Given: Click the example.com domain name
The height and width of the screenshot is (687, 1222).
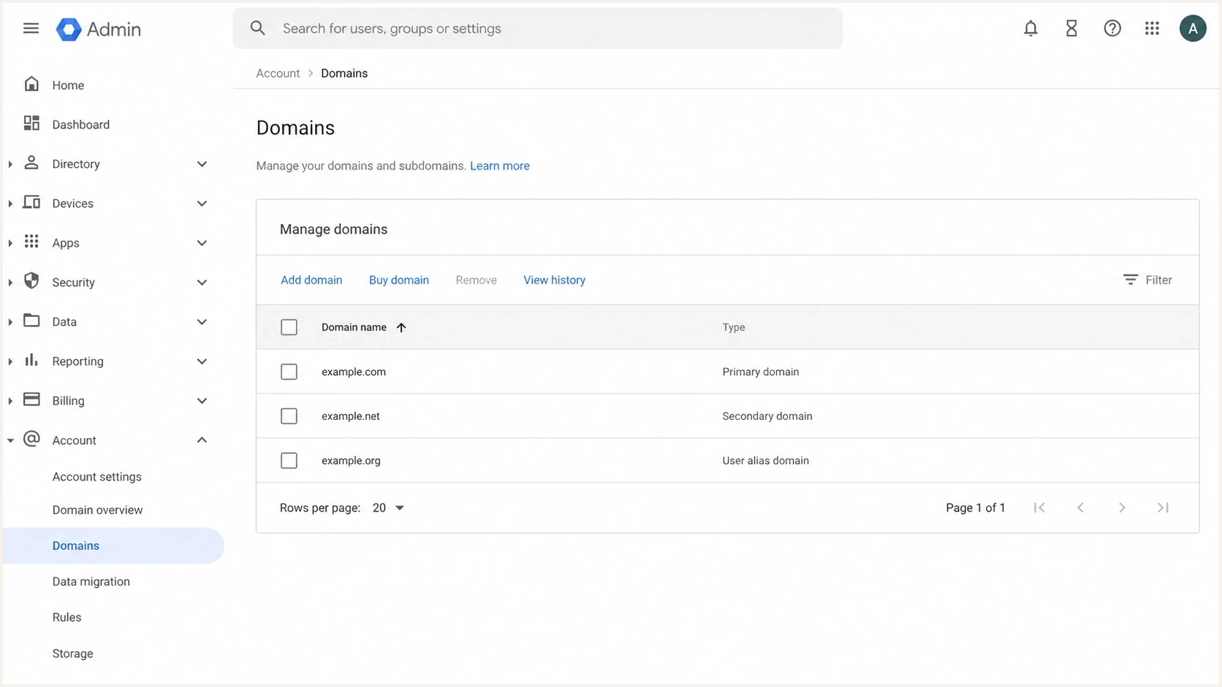Looking at the screenshot, I should coord(354,372).
